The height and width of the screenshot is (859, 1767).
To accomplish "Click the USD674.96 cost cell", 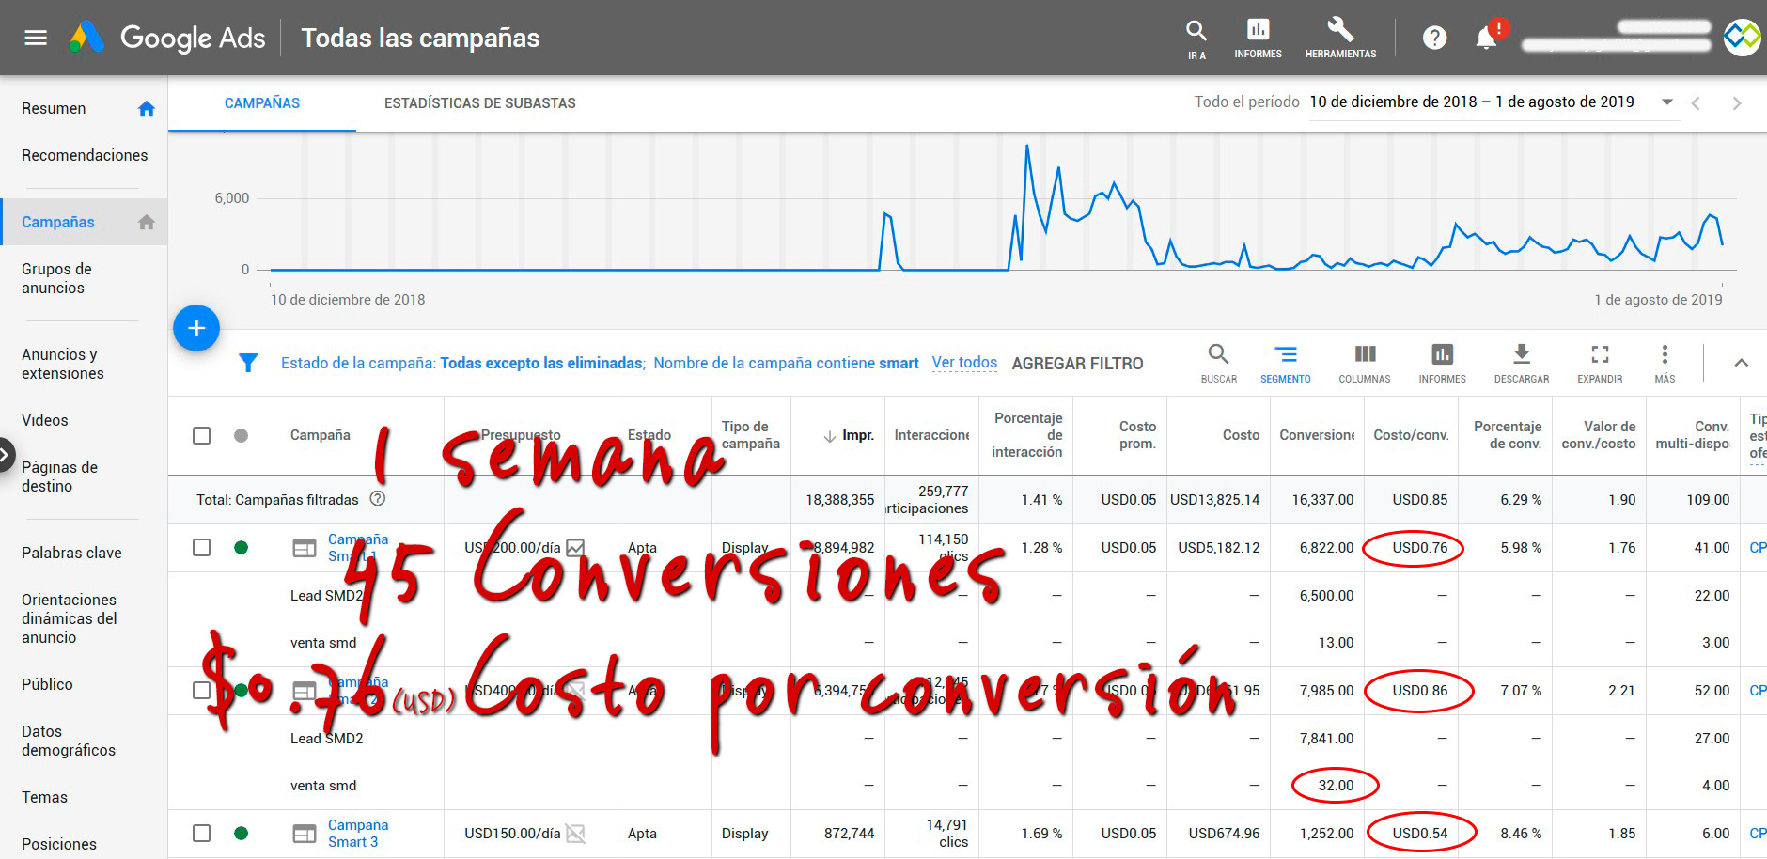I will click(1224, 834).
